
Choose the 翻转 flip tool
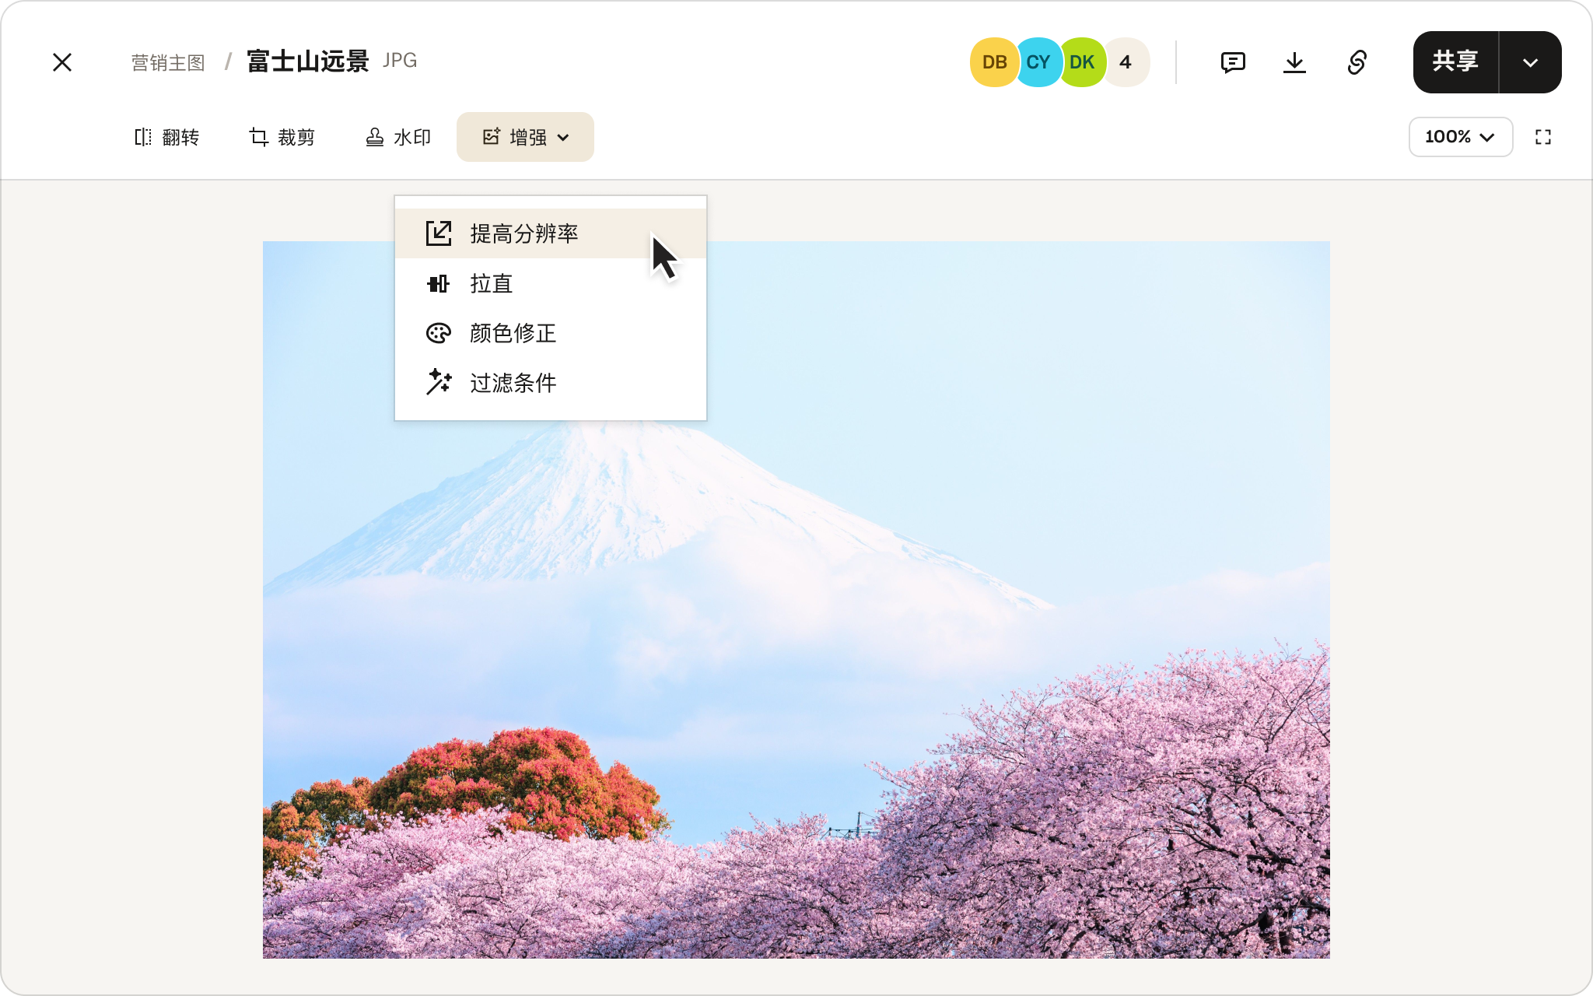click(x=166, y=137)
